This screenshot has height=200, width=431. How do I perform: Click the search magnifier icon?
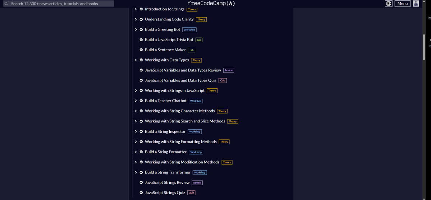click(6, 4)
